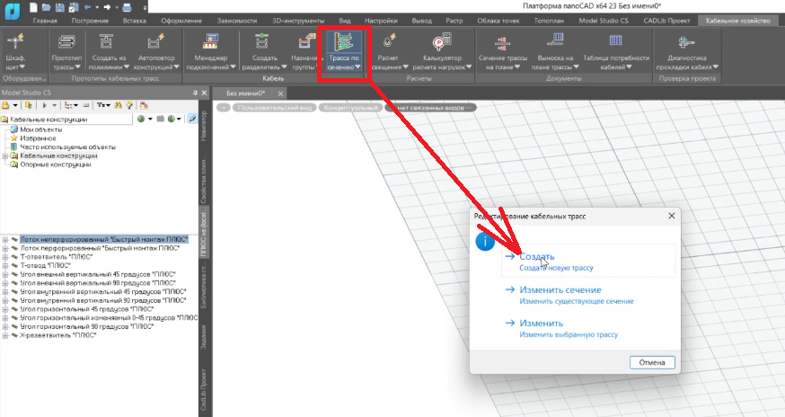Click the New document icon in quick access toolbar
The image size is (785, 417).
coord(33,7)
